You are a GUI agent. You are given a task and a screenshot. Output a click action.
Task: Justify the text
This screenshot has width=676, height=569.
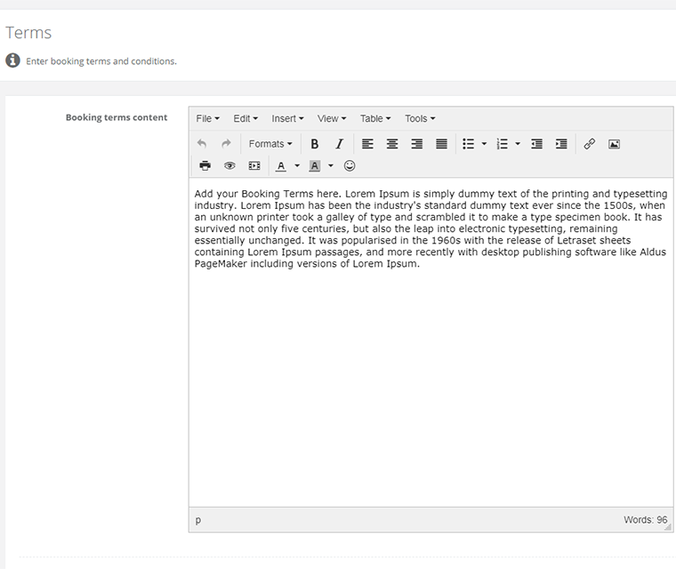[x=441, y=143]
